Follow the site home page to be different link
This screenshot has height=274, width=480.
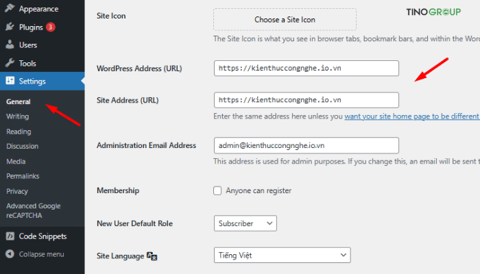click(x=411, y=116)
